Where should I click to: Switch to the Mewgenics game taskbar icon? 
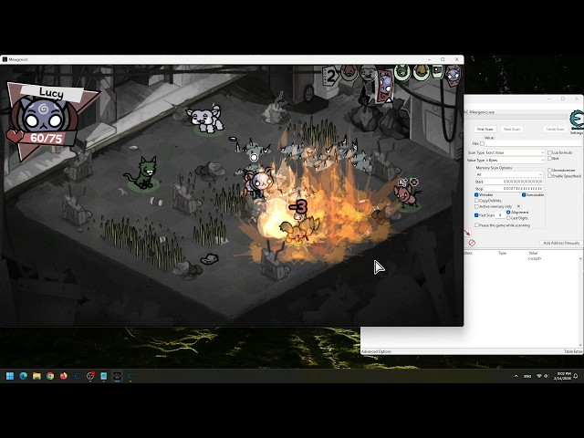tap(118, 376)
